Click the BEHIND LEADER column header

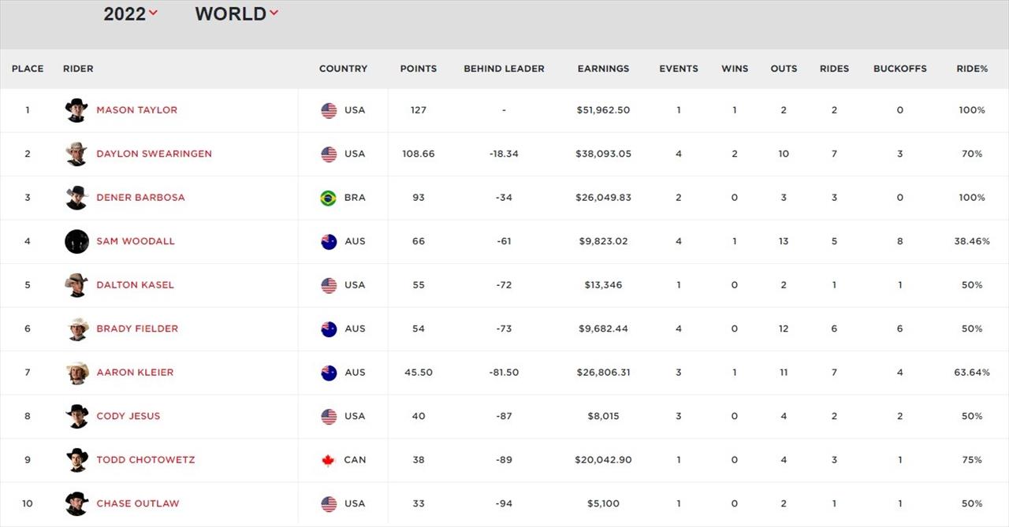504,69
